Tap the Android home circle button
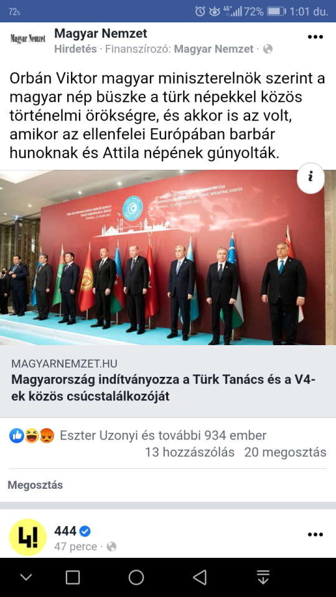This screenshot has width=336, height=597. (x=136, y=577)
